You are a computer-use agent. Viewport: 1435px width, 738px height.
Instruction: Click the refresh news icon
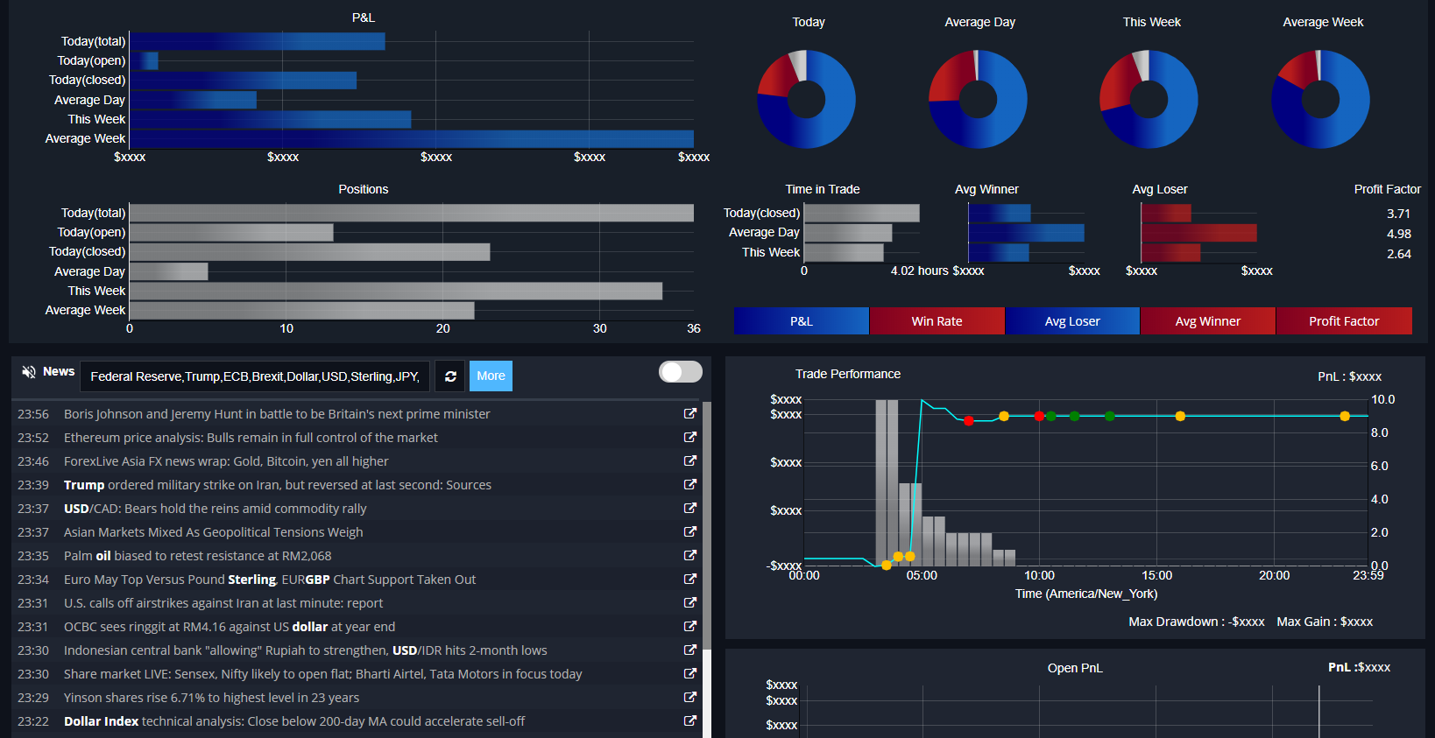pos(450,376)
